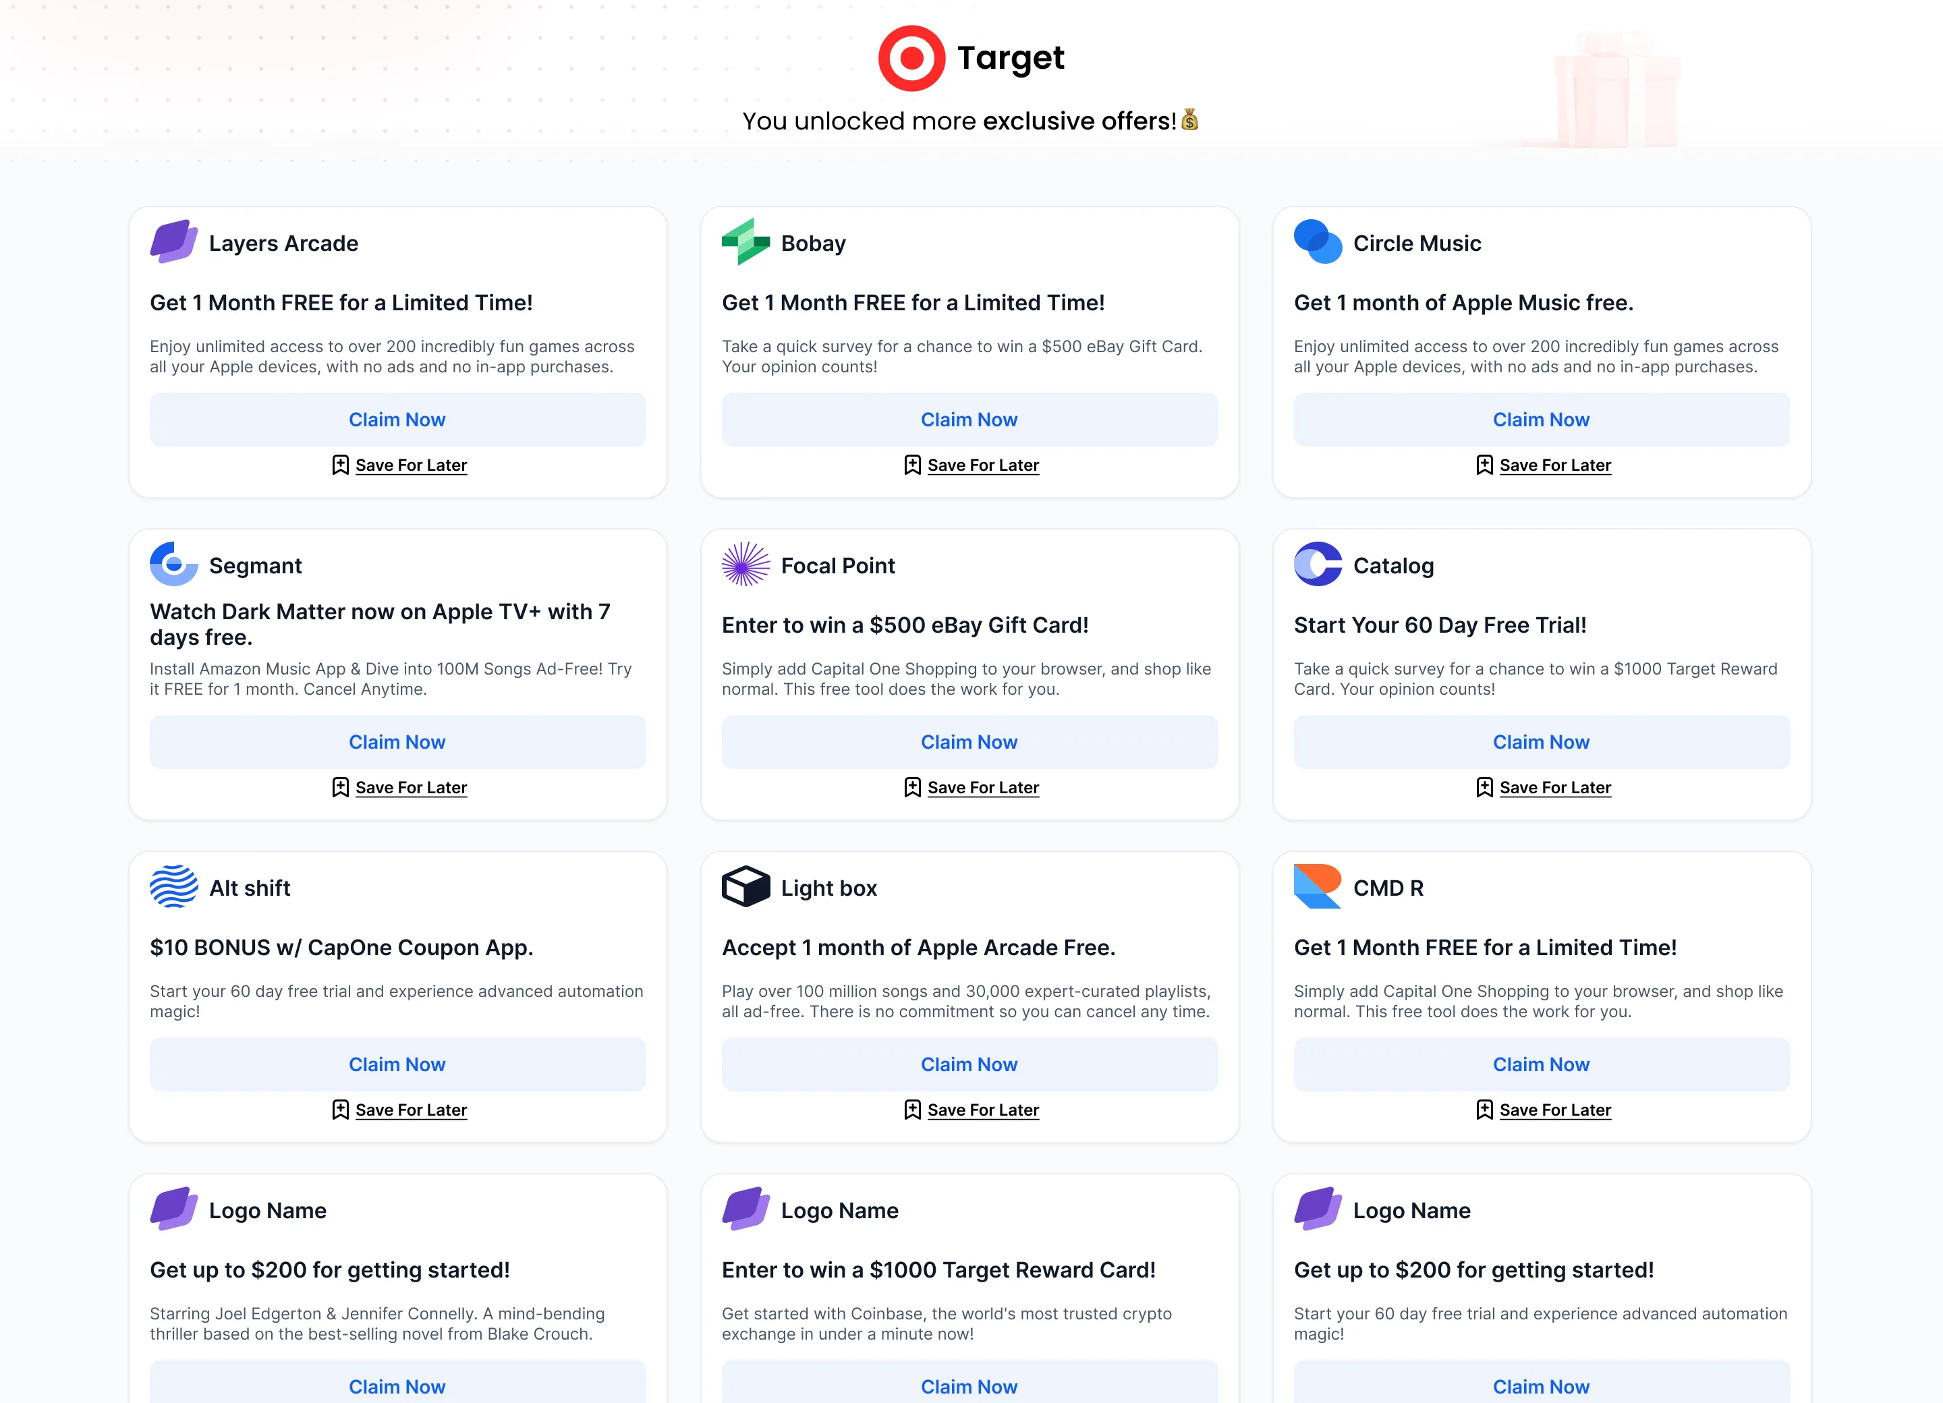Click the Segmant logo icon
This screenshot has height=1403, width=1943.
174,565
